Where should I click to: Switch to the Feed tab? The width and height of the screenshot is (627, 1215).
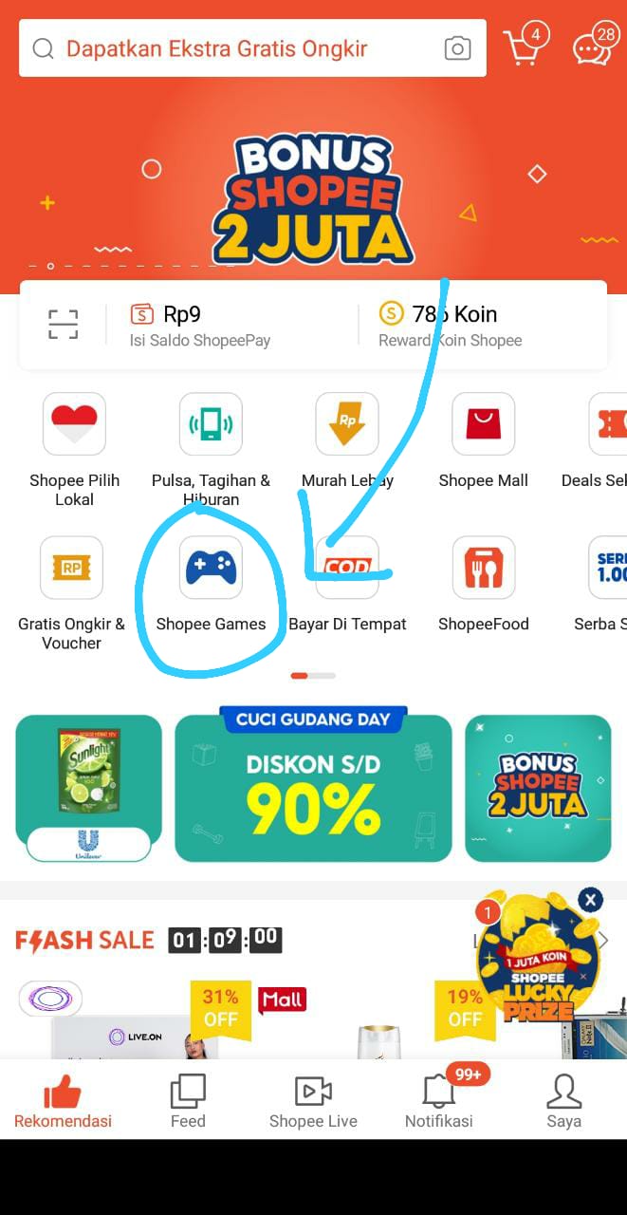click(188, 1101)
